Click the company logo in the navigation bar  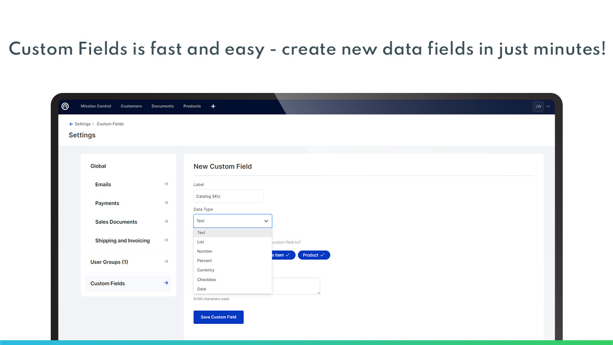point(65,106)
